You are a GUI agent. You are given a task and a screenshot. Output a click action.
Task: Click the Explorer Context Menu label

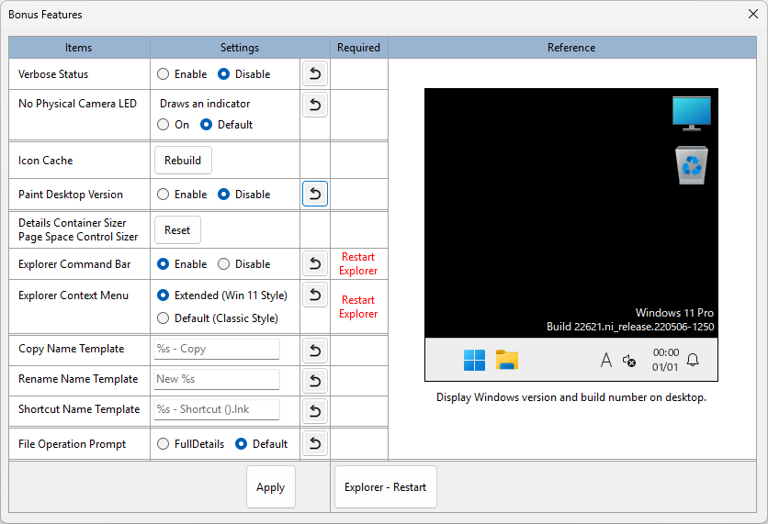click(x=73, y=295)
